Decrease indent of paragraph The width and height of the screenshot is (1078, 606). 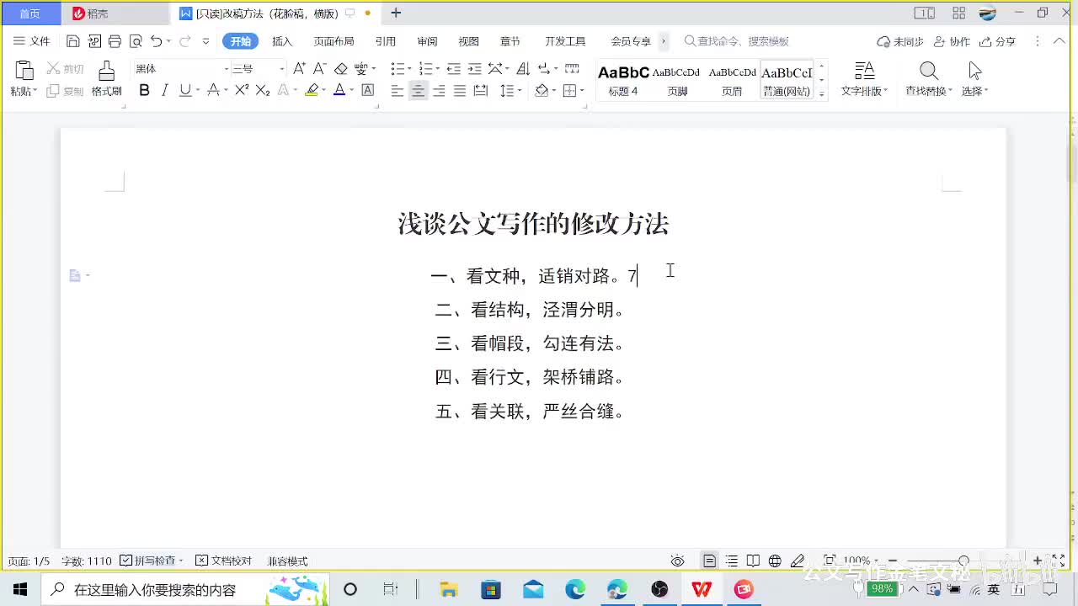tap(454, 68)
